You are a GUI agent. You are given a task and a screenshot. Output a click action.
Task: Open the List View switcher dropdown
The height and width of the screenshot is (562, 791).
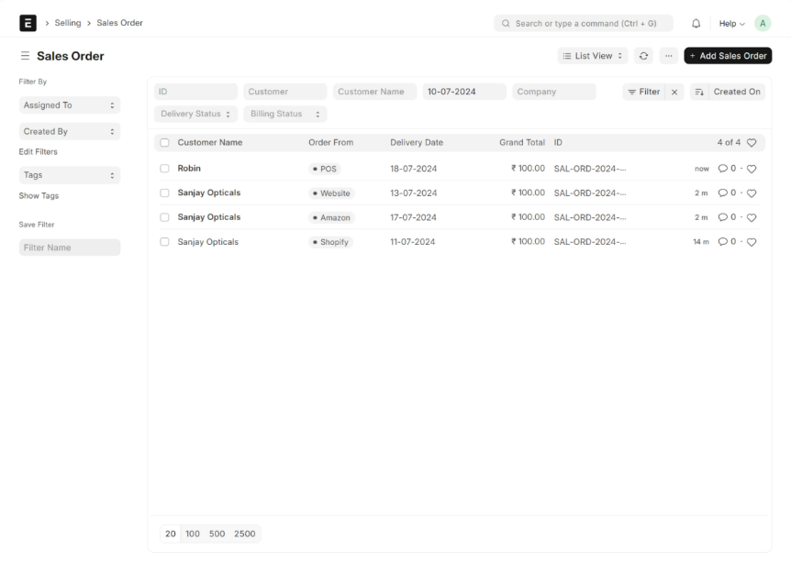(593, 56)
